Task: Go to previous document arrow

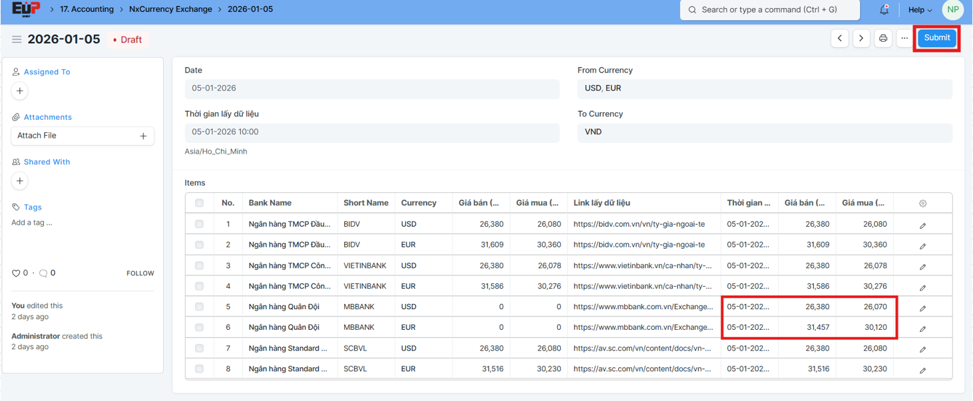Action: click(x=840, y=39)
